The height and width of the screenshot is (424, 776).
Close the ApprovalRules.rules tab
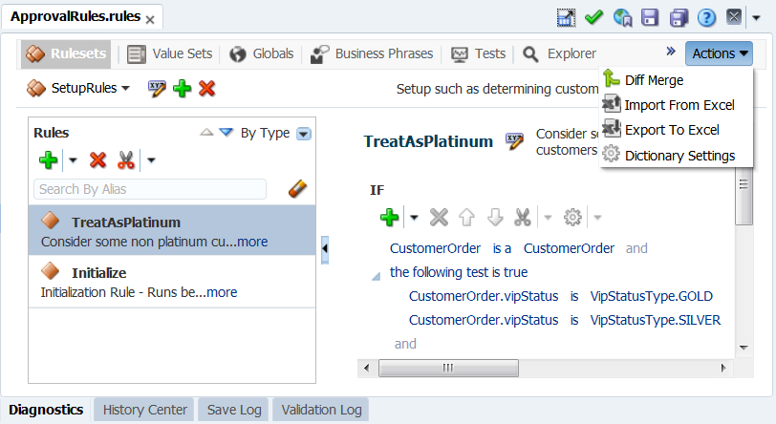(x=150, y=20)
